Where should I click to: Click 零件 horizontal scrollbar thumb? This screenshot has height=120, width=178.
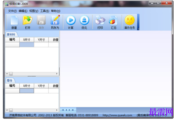[x=11, y=110]
